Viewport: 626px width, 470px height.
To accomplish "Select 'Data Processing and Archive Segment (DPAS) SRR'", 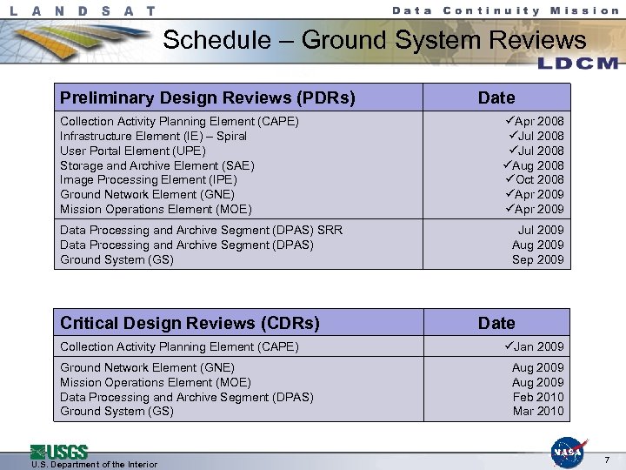I will tap(201, 230).
